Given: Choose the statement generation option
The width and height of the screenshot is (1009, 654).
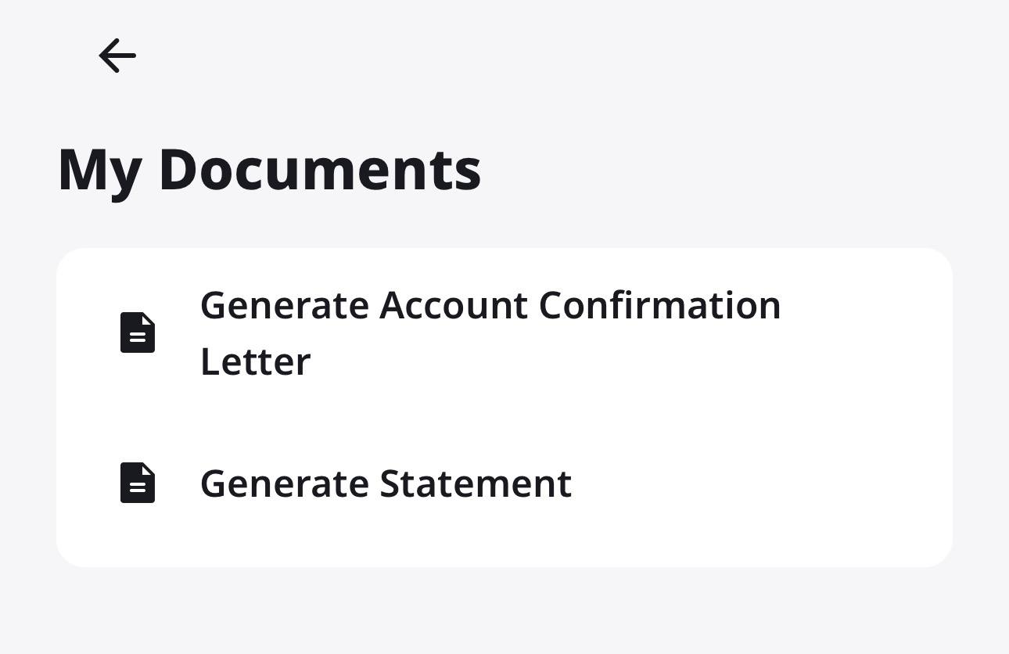Looking at the screenshot, I should click(x=386, y=483).
